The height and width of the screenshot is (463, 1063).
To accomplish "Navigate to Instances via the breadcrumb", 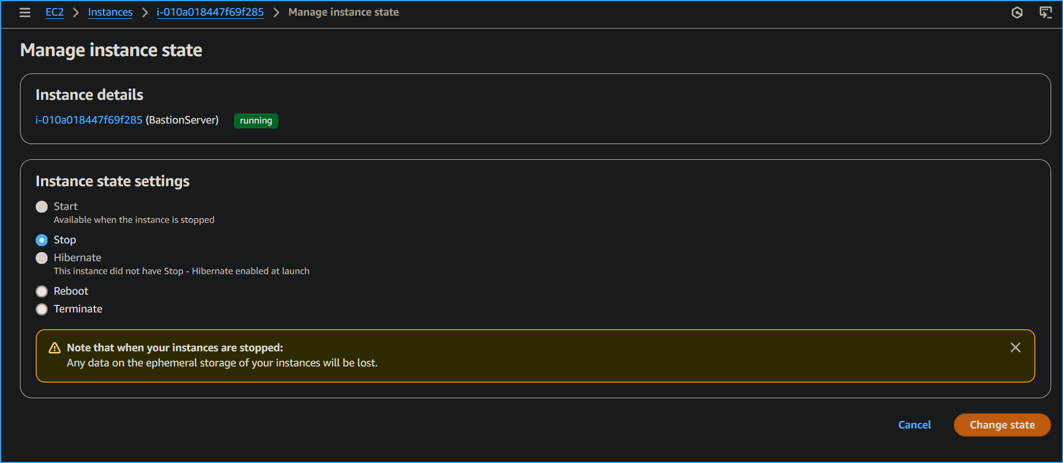I will (110, 12).
